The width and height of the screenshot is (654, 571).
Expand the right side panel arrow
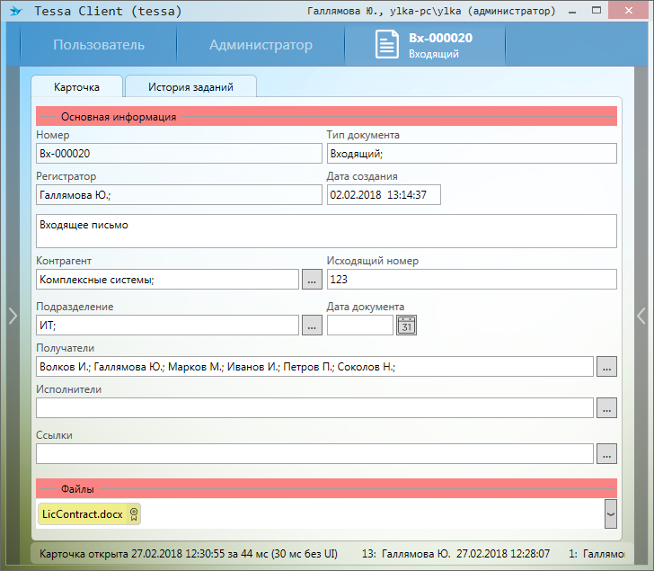[x=641, y=315]
